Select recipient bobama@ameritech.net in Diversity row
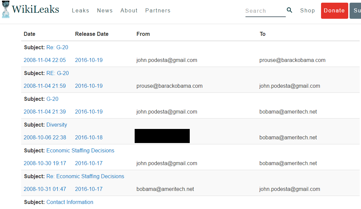The width and height of the screenshot is (361, 209). (288, 137)
